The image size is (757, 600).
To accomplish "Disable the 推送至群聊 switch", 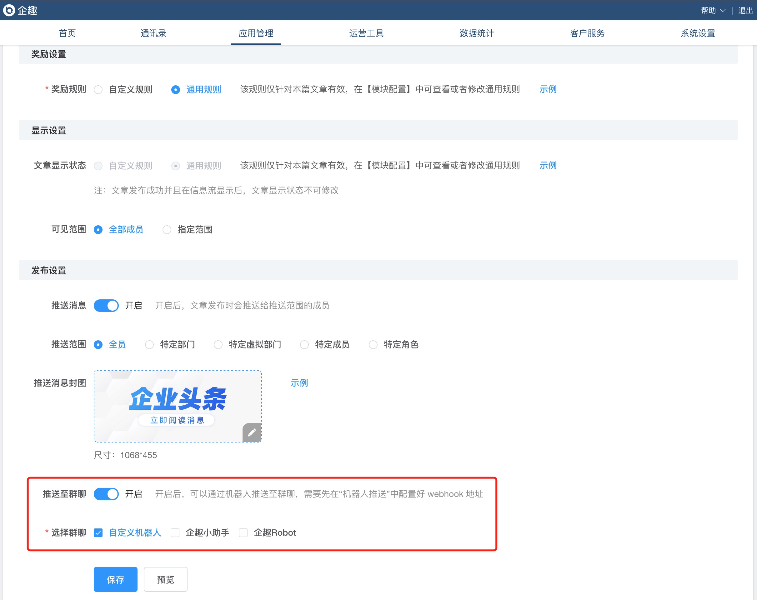I will click(106, 494).
